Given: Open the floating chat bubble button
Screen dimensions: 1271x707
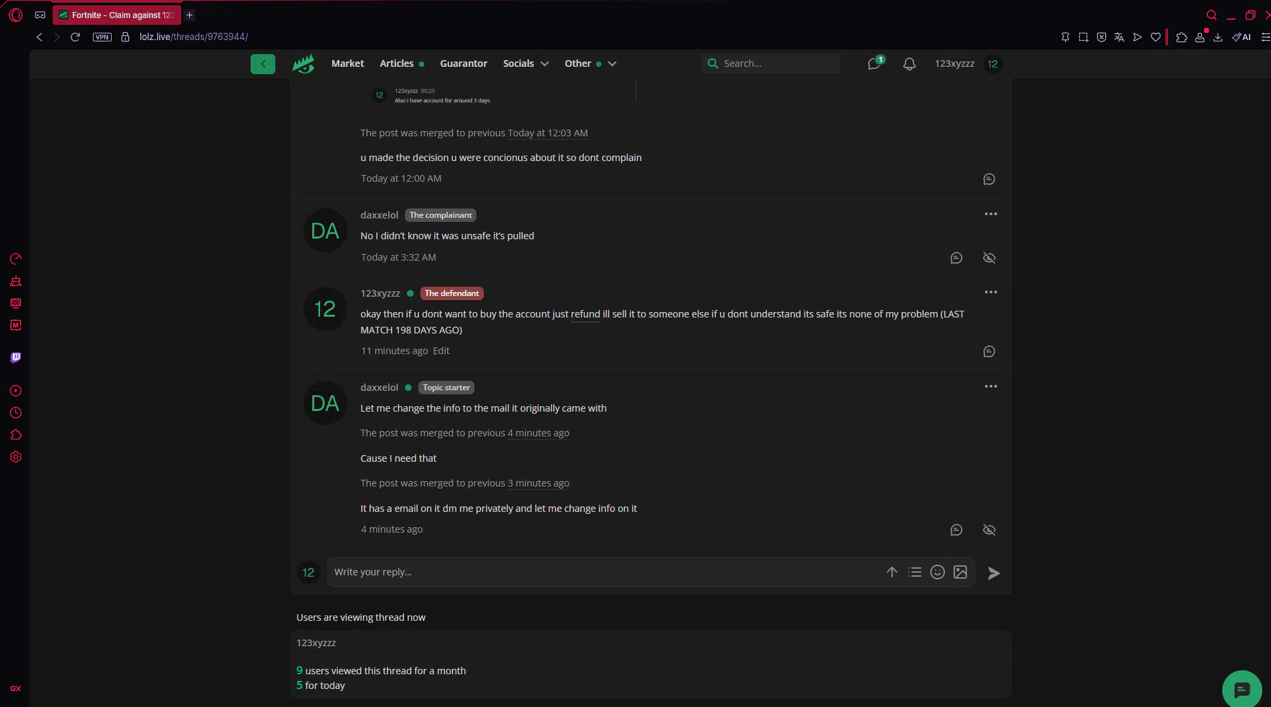Looking at the screenshot, I should point(1242,689).
